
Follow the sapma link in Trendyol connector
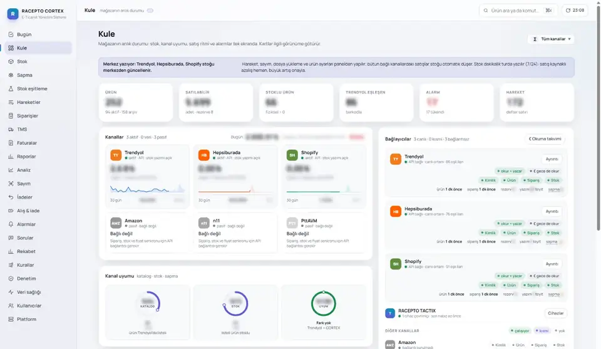point(553,189)
